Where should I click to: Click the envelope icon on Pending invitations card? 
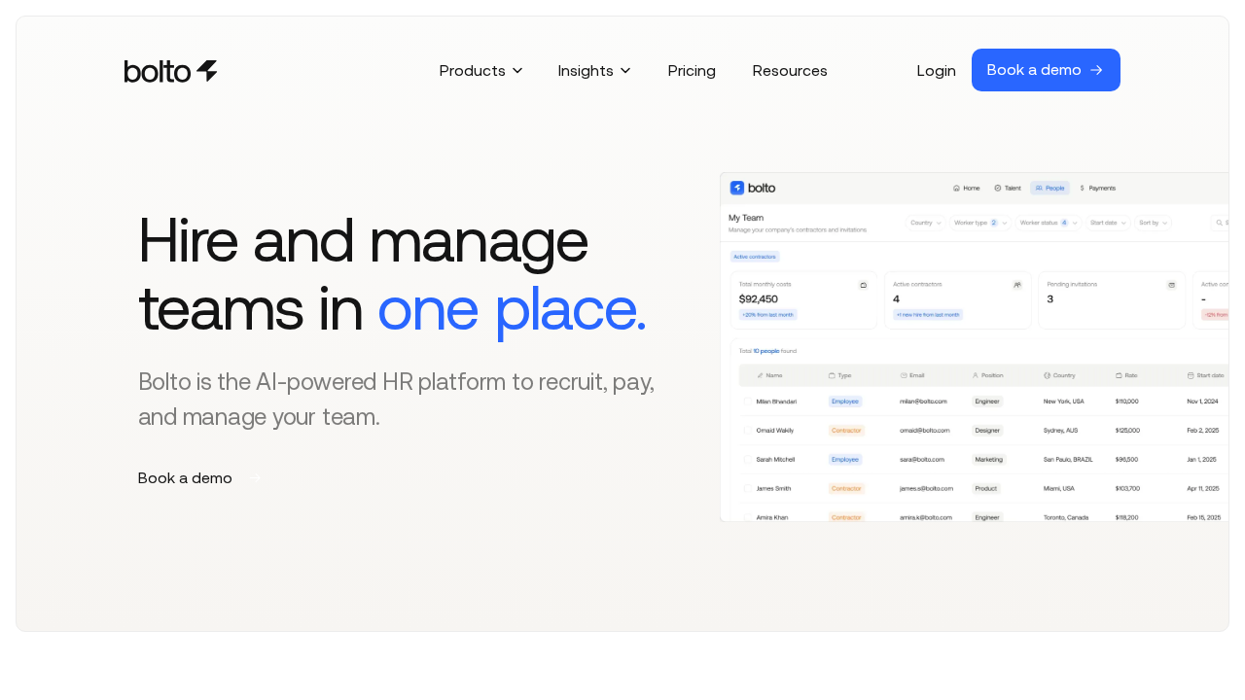click(x=1171, y=285)
